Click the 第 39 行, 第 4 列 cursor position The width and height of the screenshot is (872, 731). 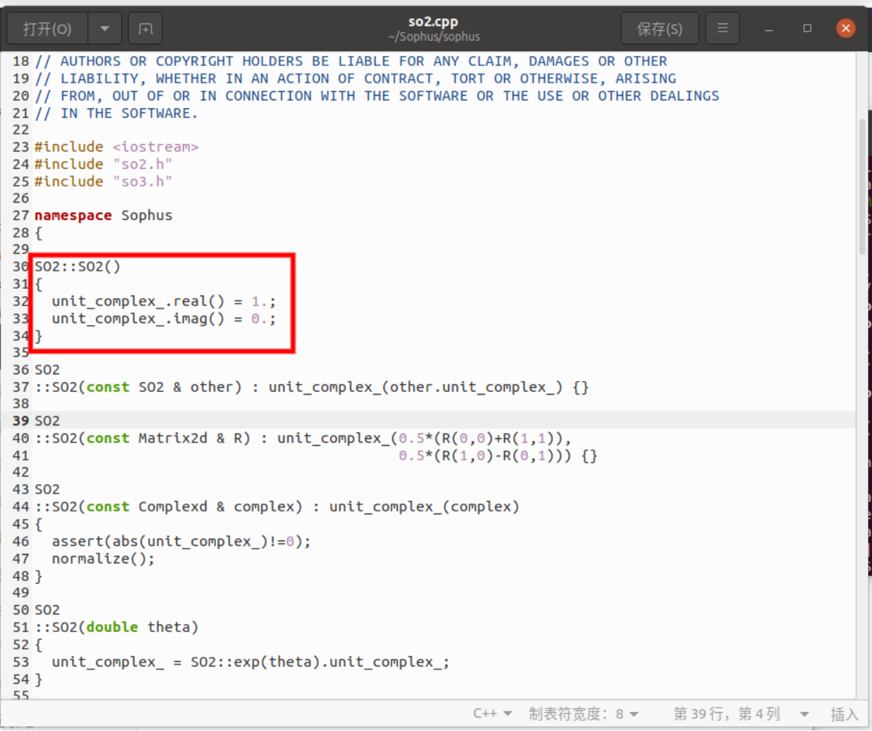click(727, 713)
